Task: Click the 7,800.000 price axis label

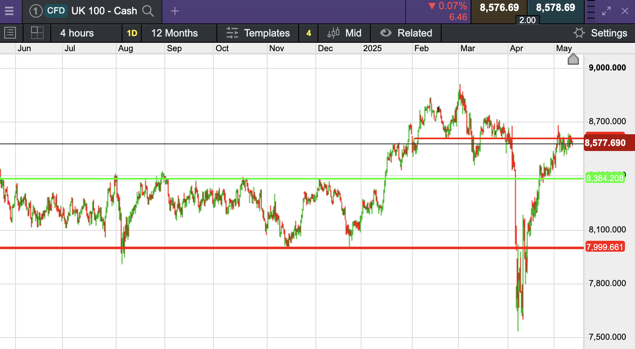Action: click(x=607, y=283)
